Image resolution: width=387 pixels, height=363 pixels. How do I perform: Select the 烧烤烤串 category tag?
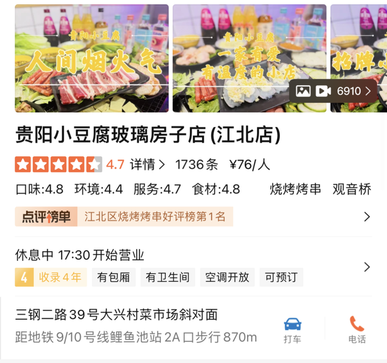click(296, 190)
